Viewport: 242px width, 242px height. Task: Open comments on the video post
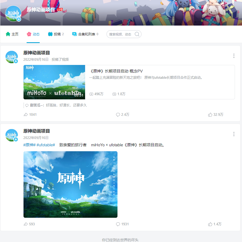point(122,114)
